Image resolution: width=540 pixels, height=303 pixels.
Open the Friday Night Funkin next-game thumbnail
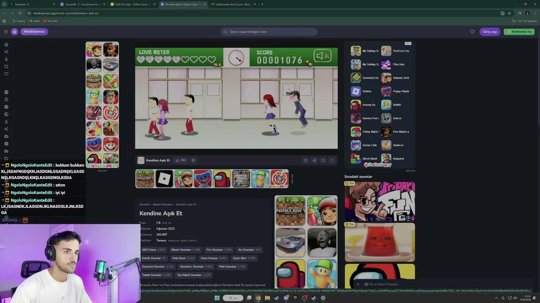click(x=380, y=202)
